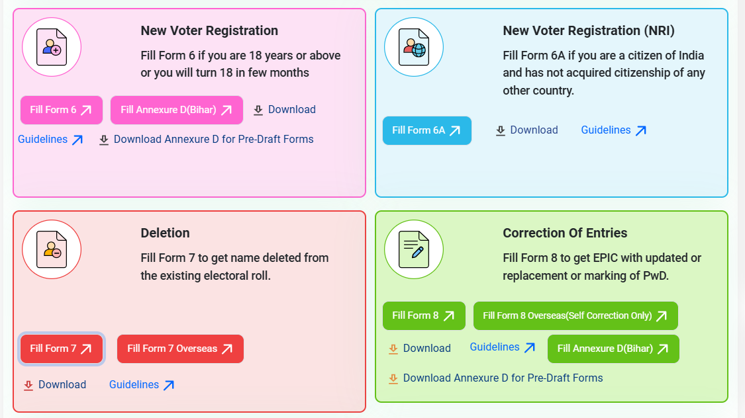Image resolution: width=745 pixels, height=418 pixels.
Task: Click the Deletion person-minus document icon
Action: pyautogui.click(x=52, y=249)
